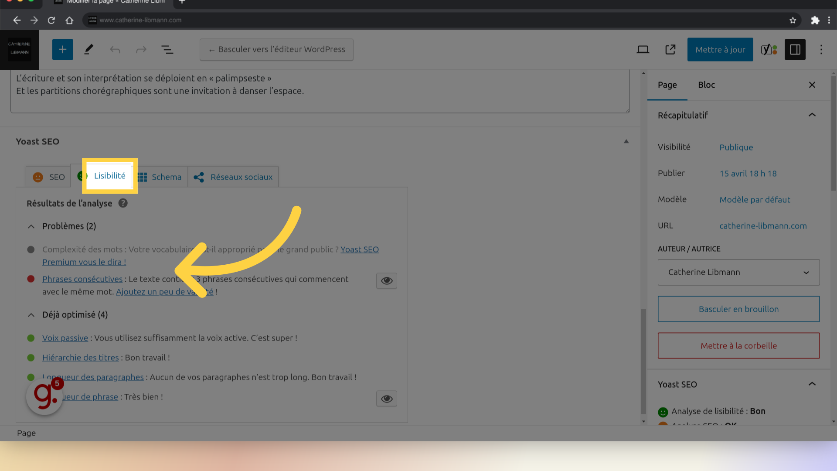
Task: Click the Publique visibility link
Action: 736,147
